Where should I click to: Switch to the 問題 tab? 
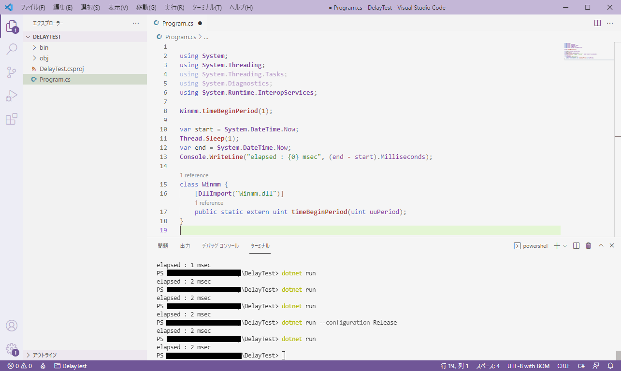163,245
